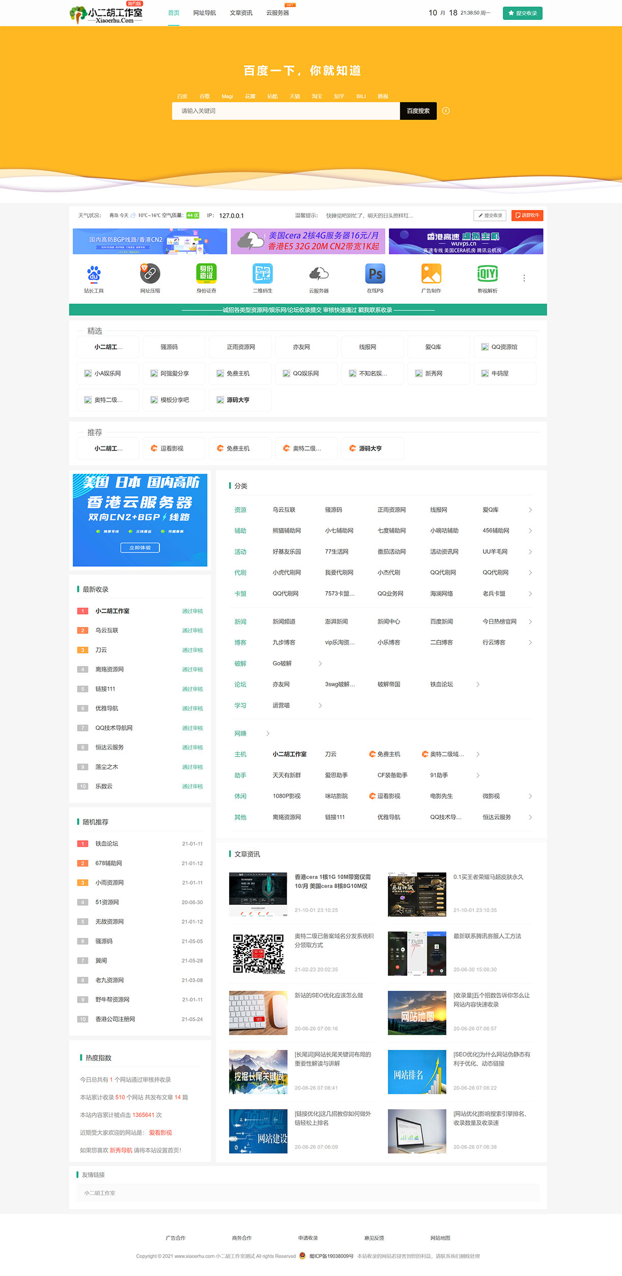Click the info icon beside search button
This screenshot has width=622, height=1276.
click(x=446, y=111)
